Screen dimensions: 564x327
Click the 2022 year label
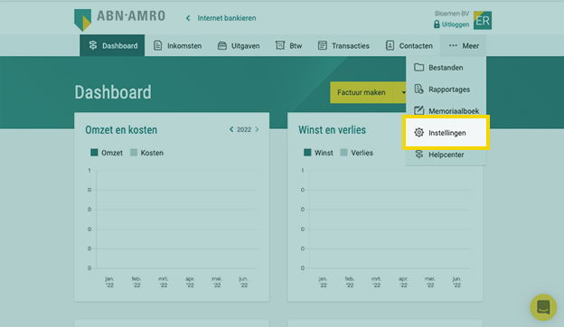click(244, 130)
